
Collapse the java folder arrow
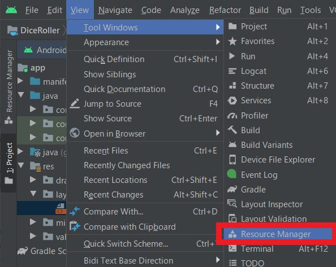[x=21, y=95]
